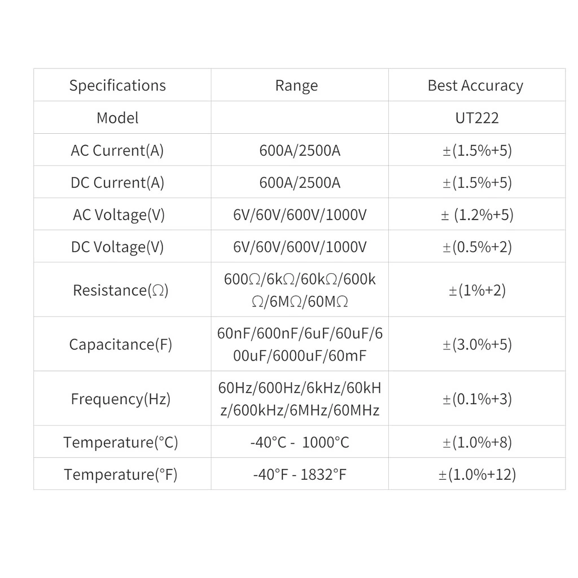Image resolution: width=578 pixels, height=578 pixels.
Task: Select the "-40°C - 1000°C" range cell
Action: coord(300,442)
